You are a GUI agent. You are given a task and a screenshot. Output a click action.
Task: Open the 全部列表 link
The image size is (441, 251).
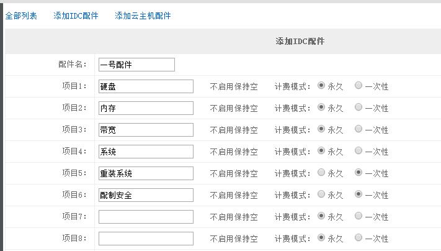point(21,16)
